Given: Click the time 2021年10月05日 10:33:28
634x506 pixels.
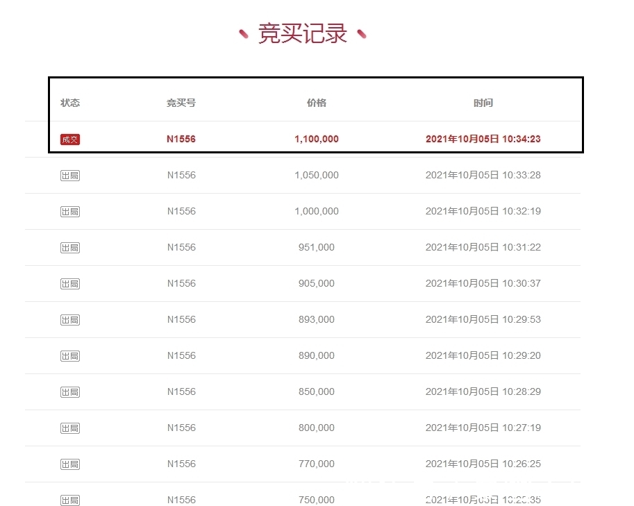Looking at the screenshot, I should point(483,175).
